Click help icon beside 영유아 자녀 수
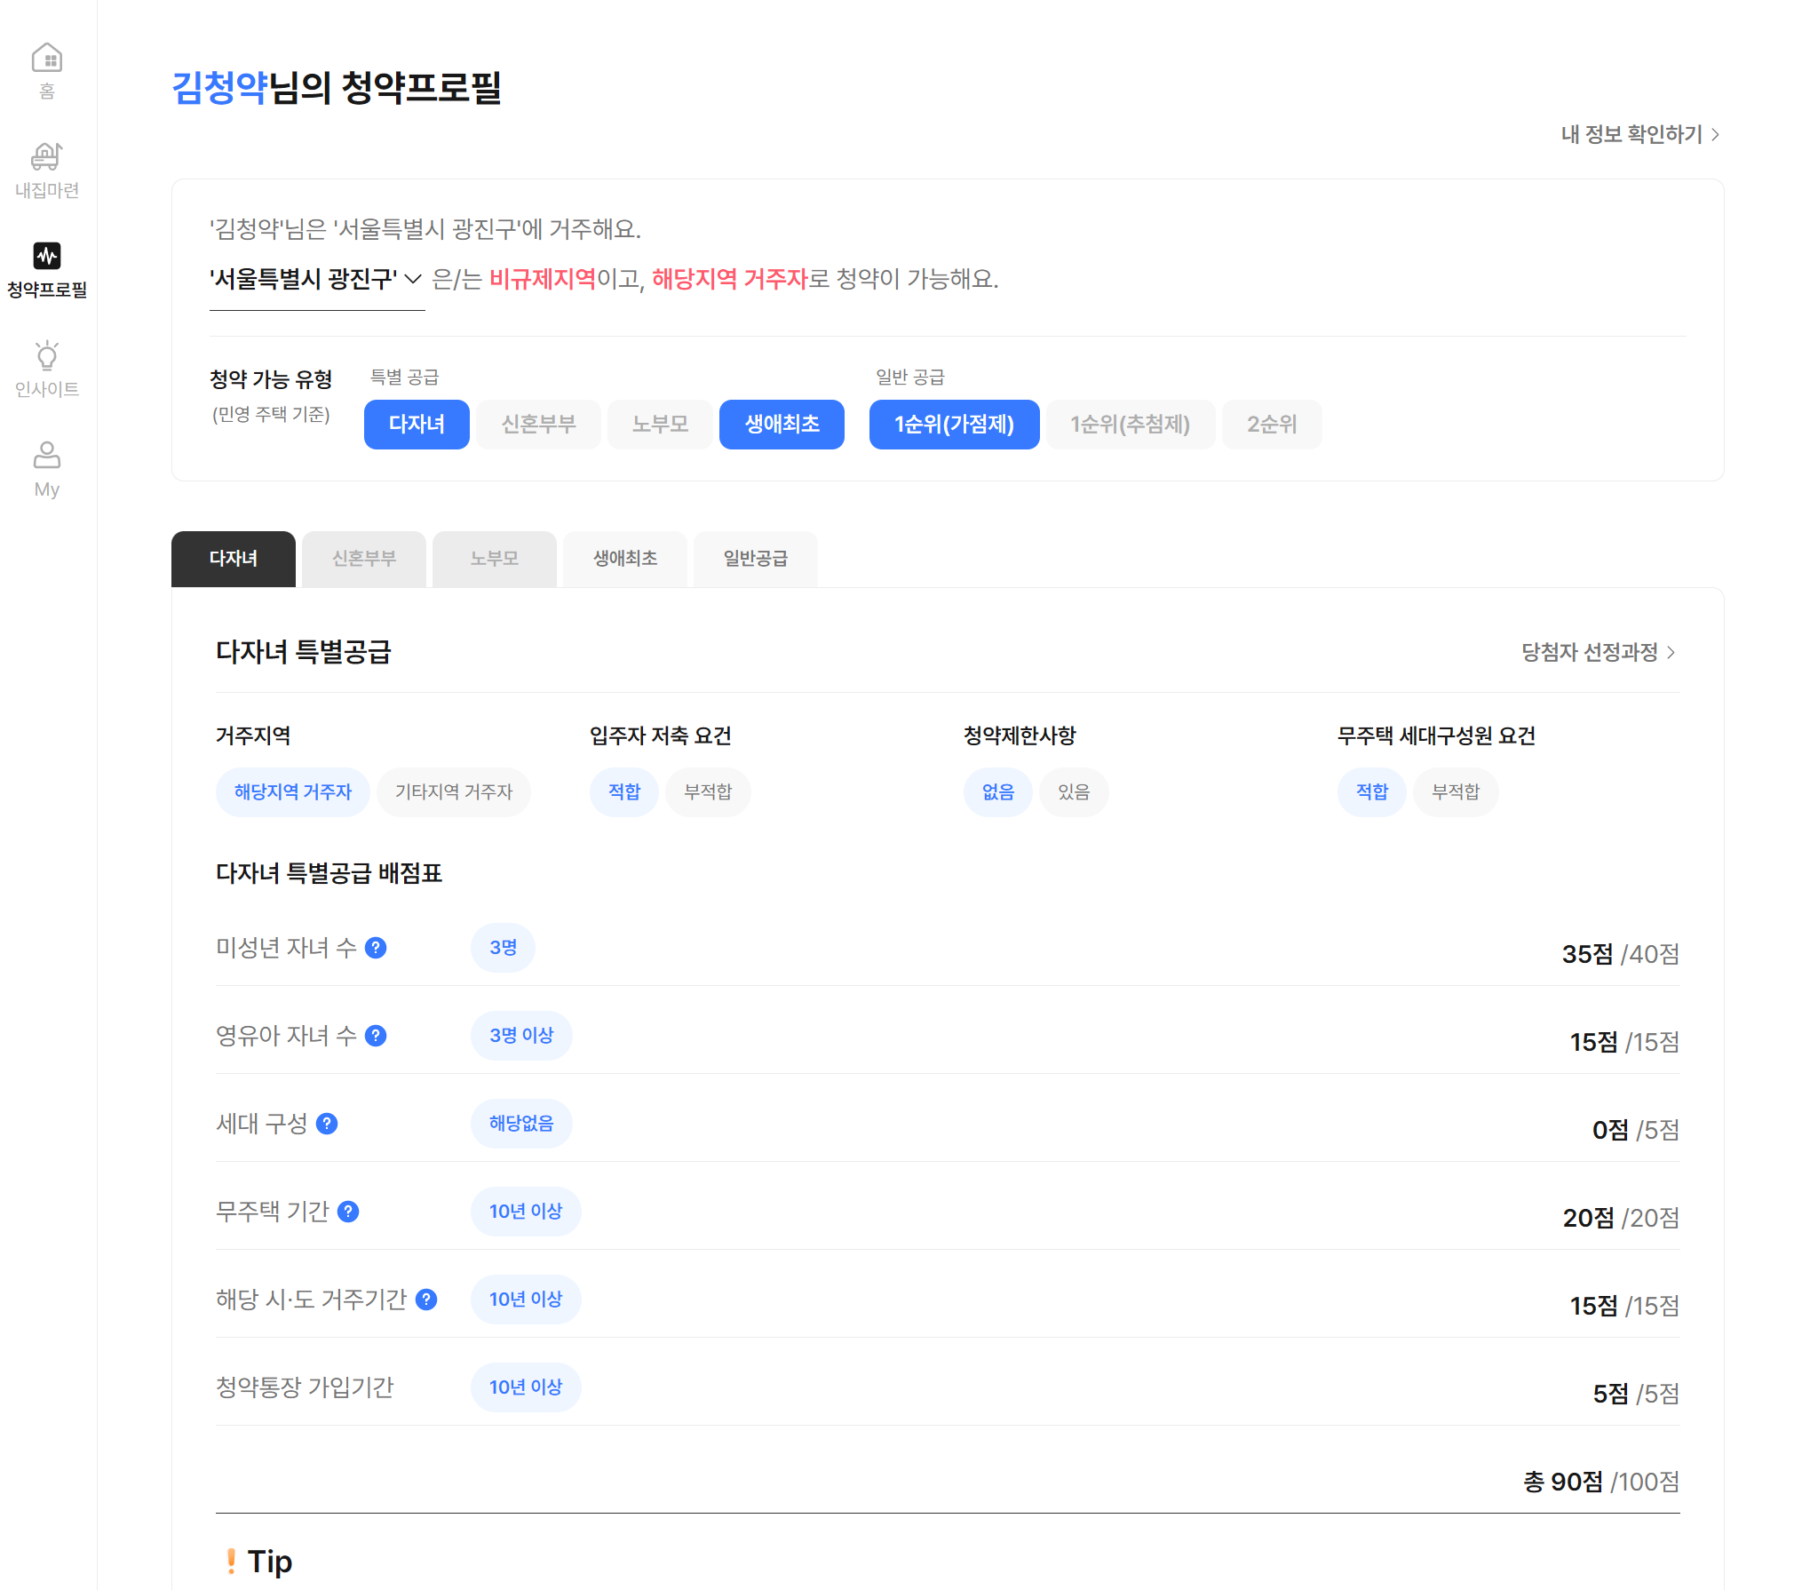Image resolution: width=1794 pixels, height=1590 pixels. click(x=376, y=1036)
